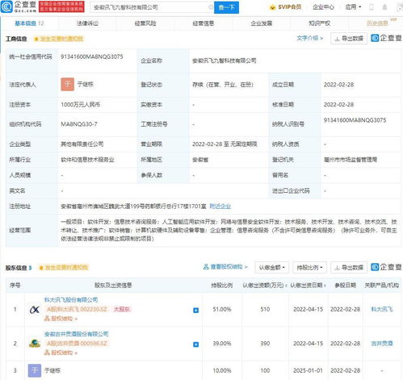The height and width of the screenshot is (380, 403).
Task: Select 存续（在营、开业、在册） registration status
Action: pyautogui.click(x=223, y=85)
